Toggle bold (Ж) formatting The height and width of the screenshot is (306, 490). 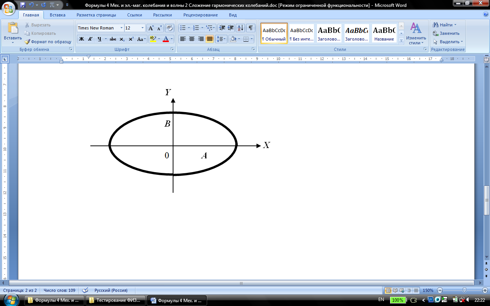[81, 39]
